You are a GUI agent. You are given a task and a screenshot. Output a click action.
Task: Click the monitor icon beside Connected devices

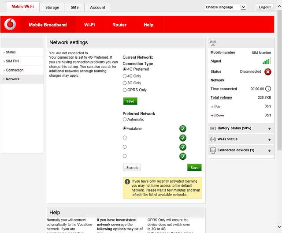point(213,150)
